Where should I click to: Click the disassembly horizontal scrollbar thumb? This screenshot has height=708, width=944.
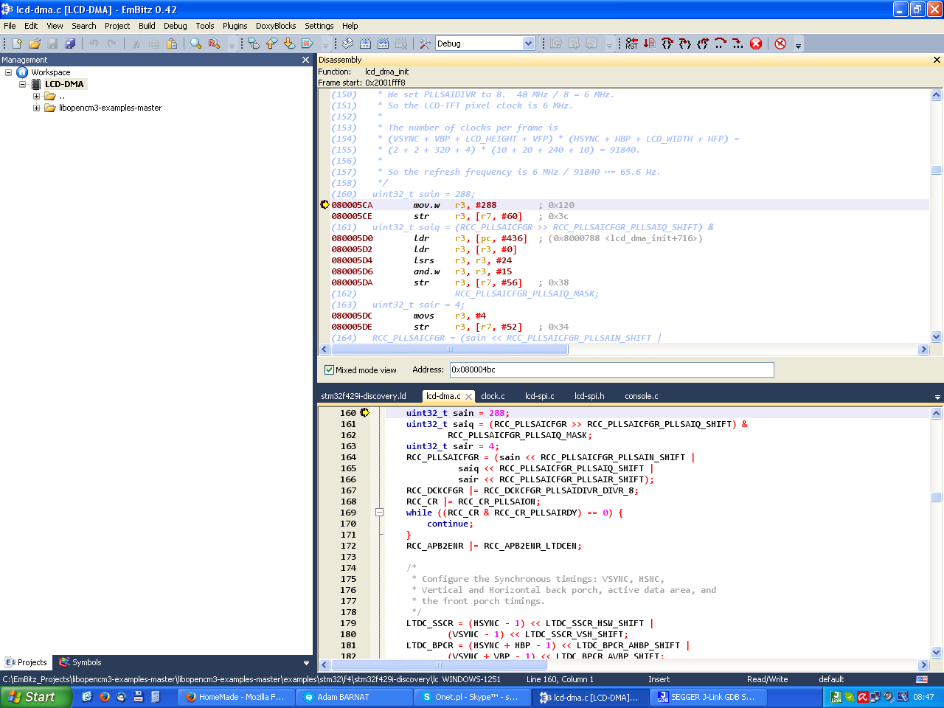tap(449, 350)
